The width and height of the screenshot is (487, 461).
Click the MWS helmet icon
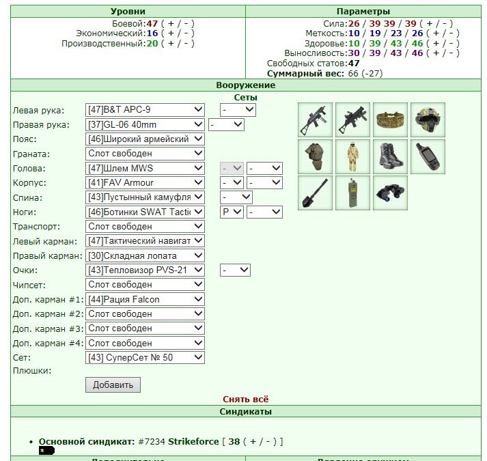[428, 120]
